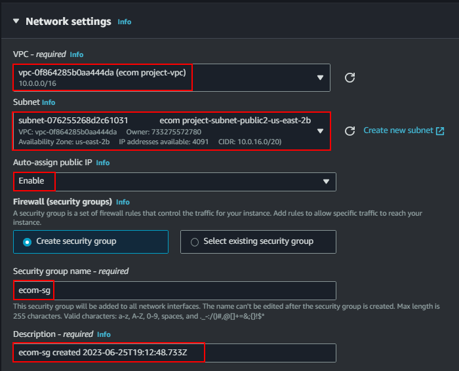Refresh the subnet list
Viewport: 459px width, 371px height.
tap(349, 131)
